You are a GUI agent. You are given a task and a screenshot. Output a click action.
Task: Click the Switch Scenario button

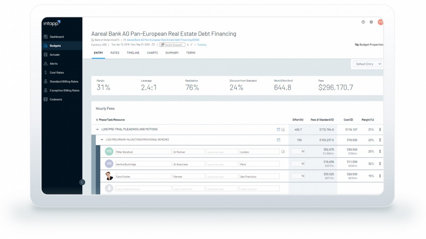(172, 45)
